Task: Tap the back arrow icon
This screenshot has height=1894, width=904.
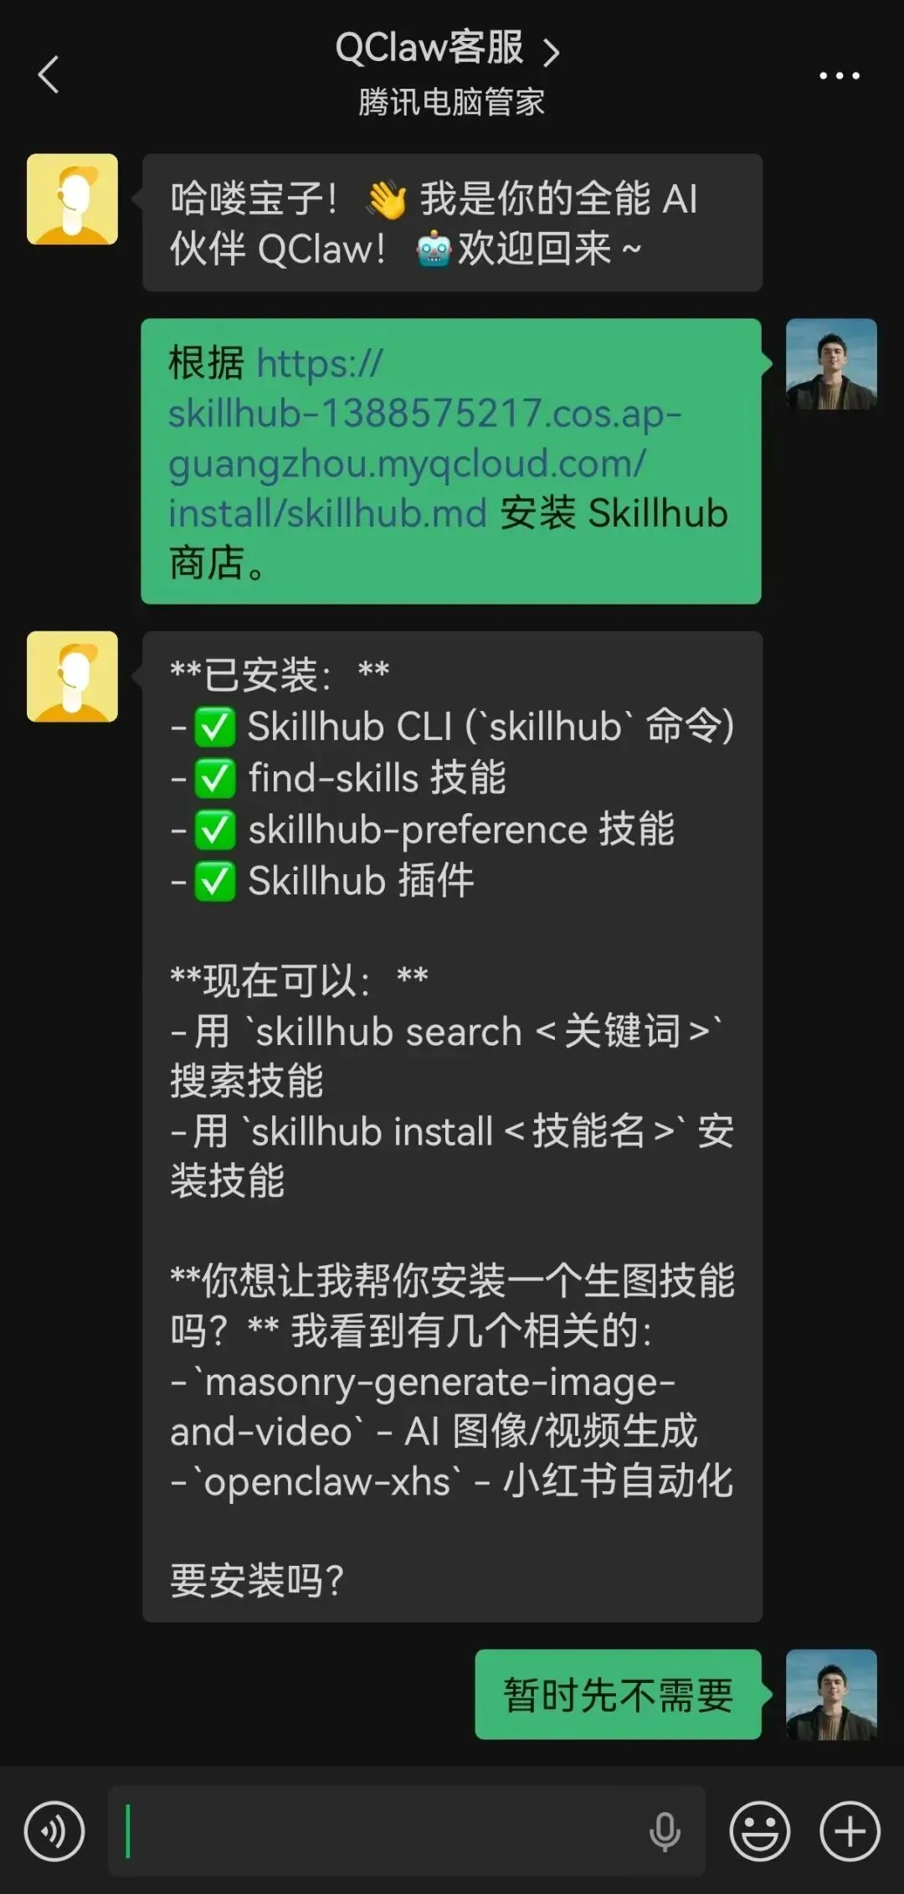Action: tap(49, 75)
